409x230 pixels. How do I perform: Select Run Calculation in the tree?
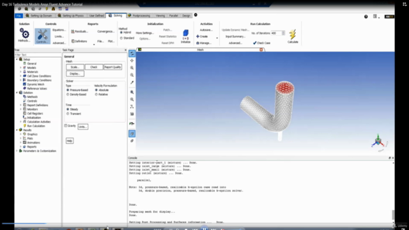pos(34,126)
